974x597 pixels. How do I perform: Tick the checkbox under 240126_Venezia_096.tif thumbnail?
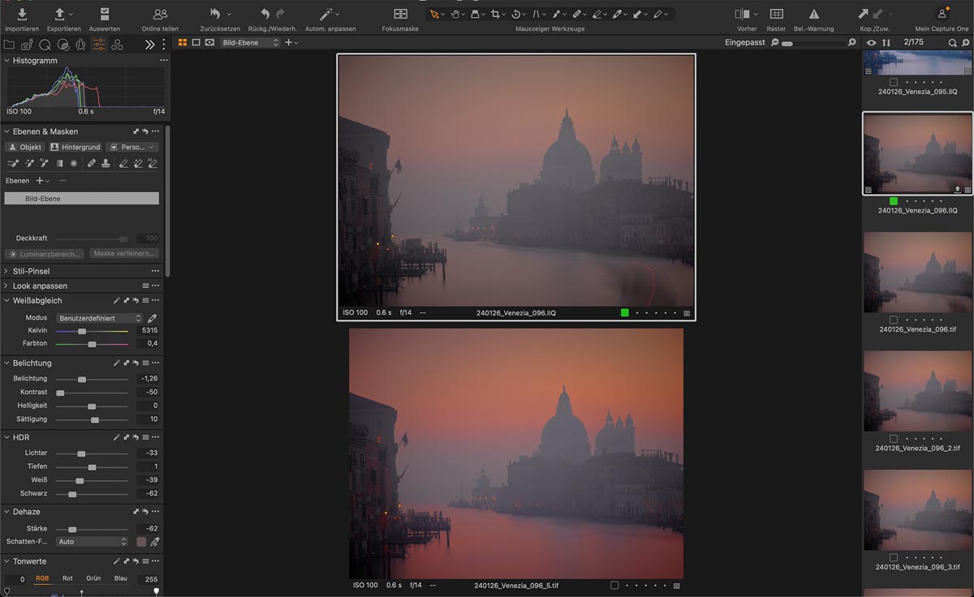[894, 320]
